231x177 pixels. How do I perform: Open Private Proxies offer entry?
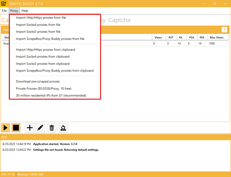43,89
